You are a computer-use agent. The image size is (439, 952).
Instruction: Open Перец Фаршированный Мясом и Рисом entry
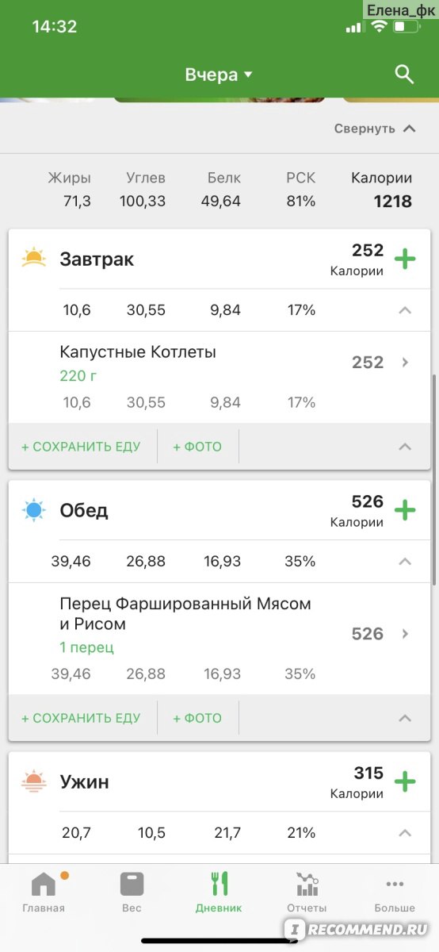[x=219, y=639]
